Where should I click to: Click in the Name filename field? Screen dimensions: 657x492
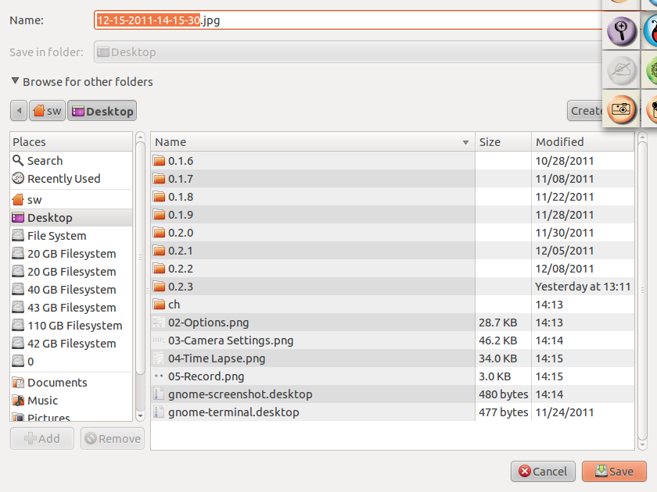[348, 20]
